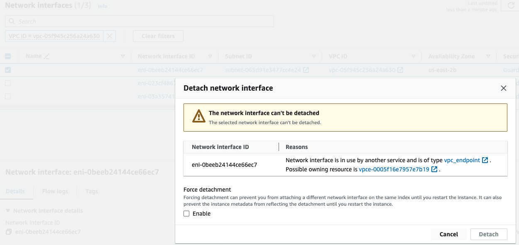Screen dimensions: 519x245
Task: Click the search magnifier icon
Action: pos(12,21)
